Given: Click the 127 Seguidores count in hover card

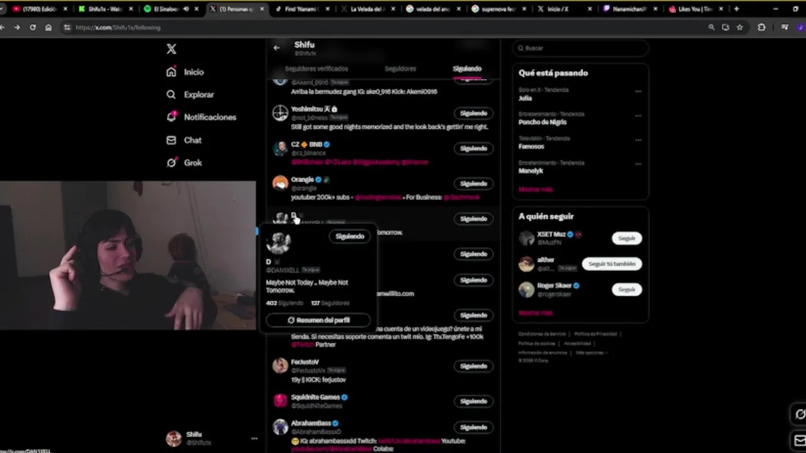Looking at the screenshot, I should click(330, 303).
